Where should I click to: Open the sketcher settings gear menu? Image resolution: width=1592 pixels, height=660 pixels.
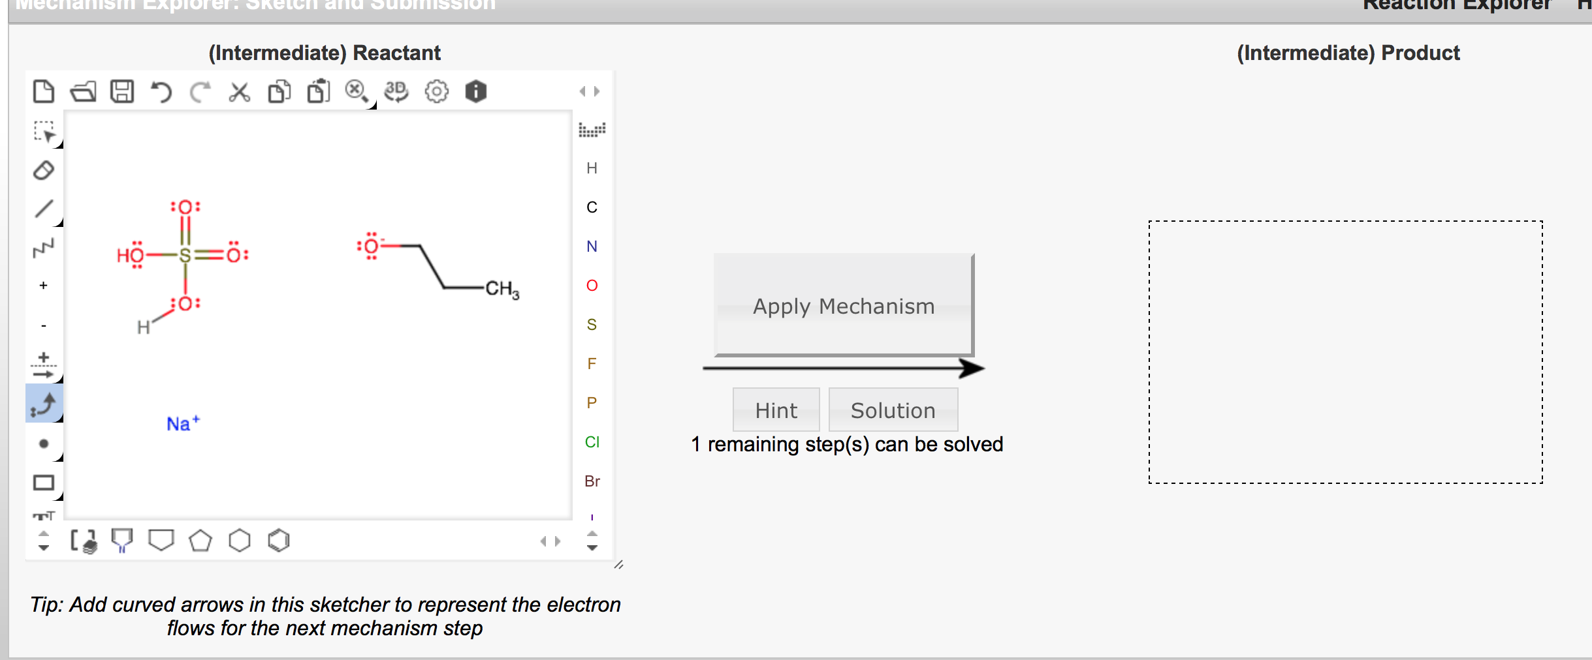point(436,91)
